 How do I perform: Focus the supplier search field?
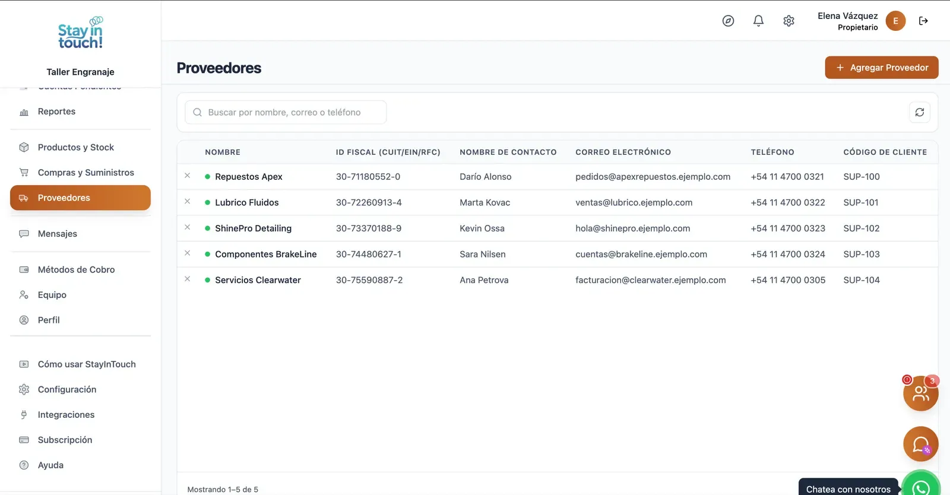(286, 112)
